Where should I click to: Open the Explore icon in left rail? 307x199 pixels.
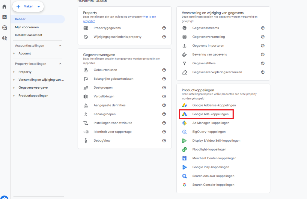click(4, 28)
